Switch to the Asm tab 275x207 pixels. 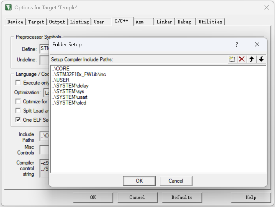coord(144,22)
